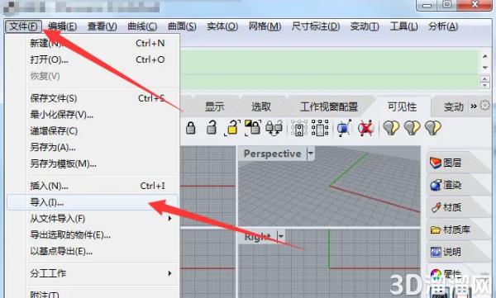Switch to the 显示 toolbar tab

pos(214,106)
